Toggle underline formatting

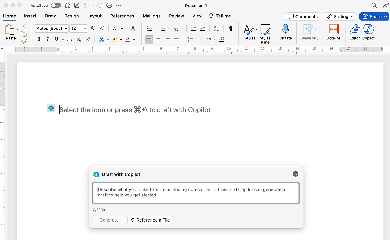point(56,39)
